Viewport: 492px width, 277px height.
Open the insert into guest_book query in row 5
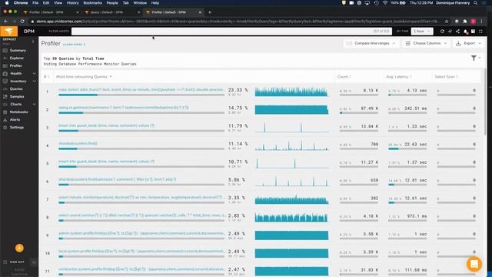tap(106, 162)
